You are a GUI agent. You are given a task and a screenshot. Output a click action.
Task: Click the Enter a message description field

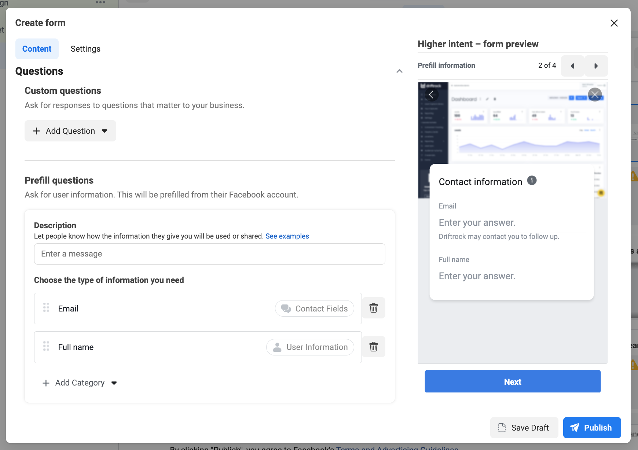tap(209, 254)
